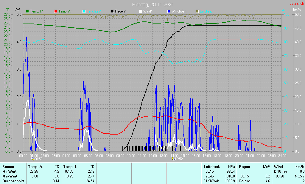Click the '3.6' maximum outdoor temperature value

pyautogui.click(x=57, y=176)
